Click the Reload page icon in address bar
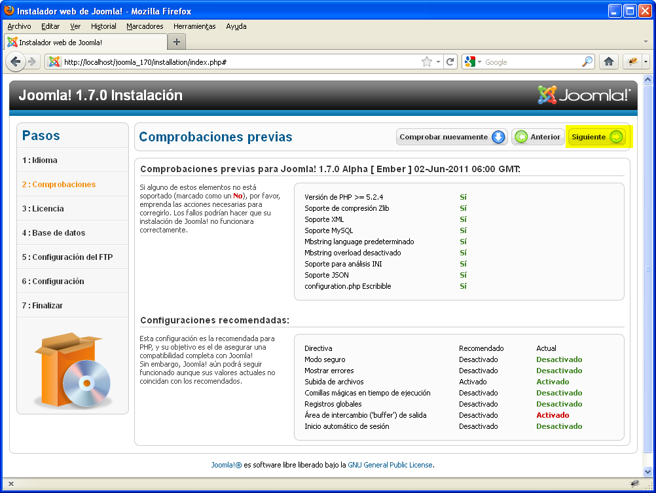Image resolution: width=656 pixels, height=493 pixels. [450, 62]
